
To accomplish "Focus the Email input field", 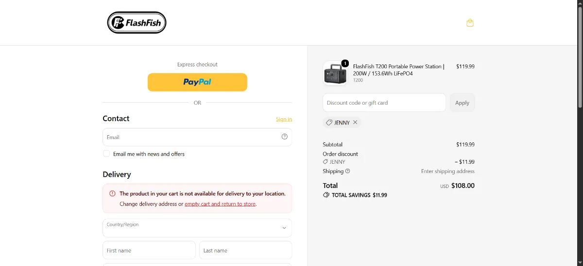I will pos(197,137).
